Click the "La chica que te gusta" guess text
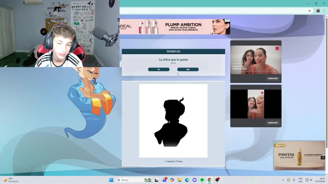This screenshot has width=328, height=184. tap(173, 60)
